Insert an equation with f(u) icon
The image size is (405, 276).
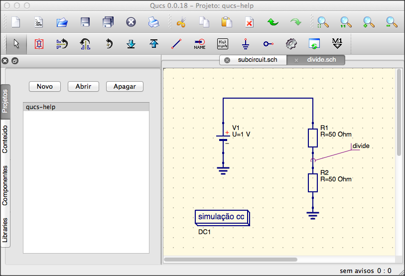pyautogui.click(x=223, y=44)
